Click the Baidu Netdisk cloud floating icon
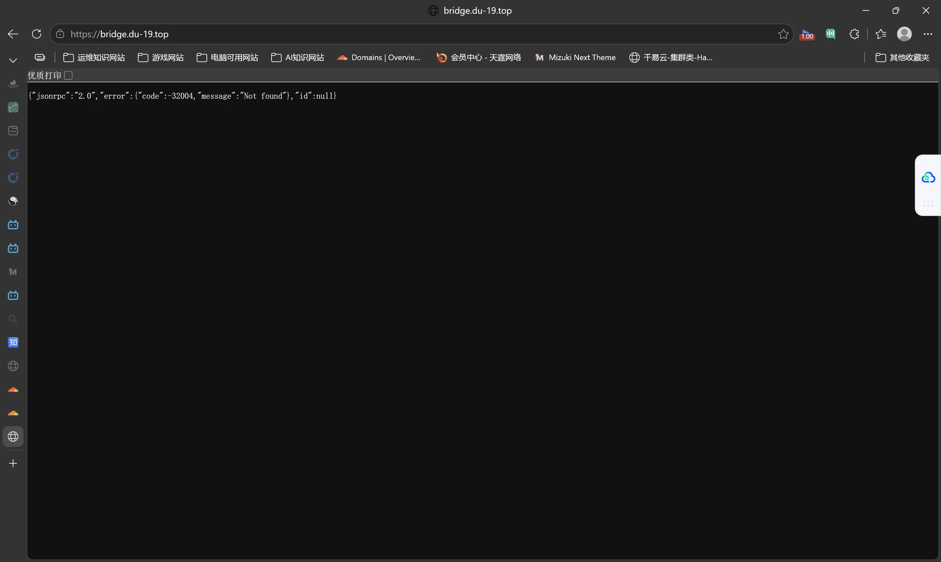 pos(928,177)
